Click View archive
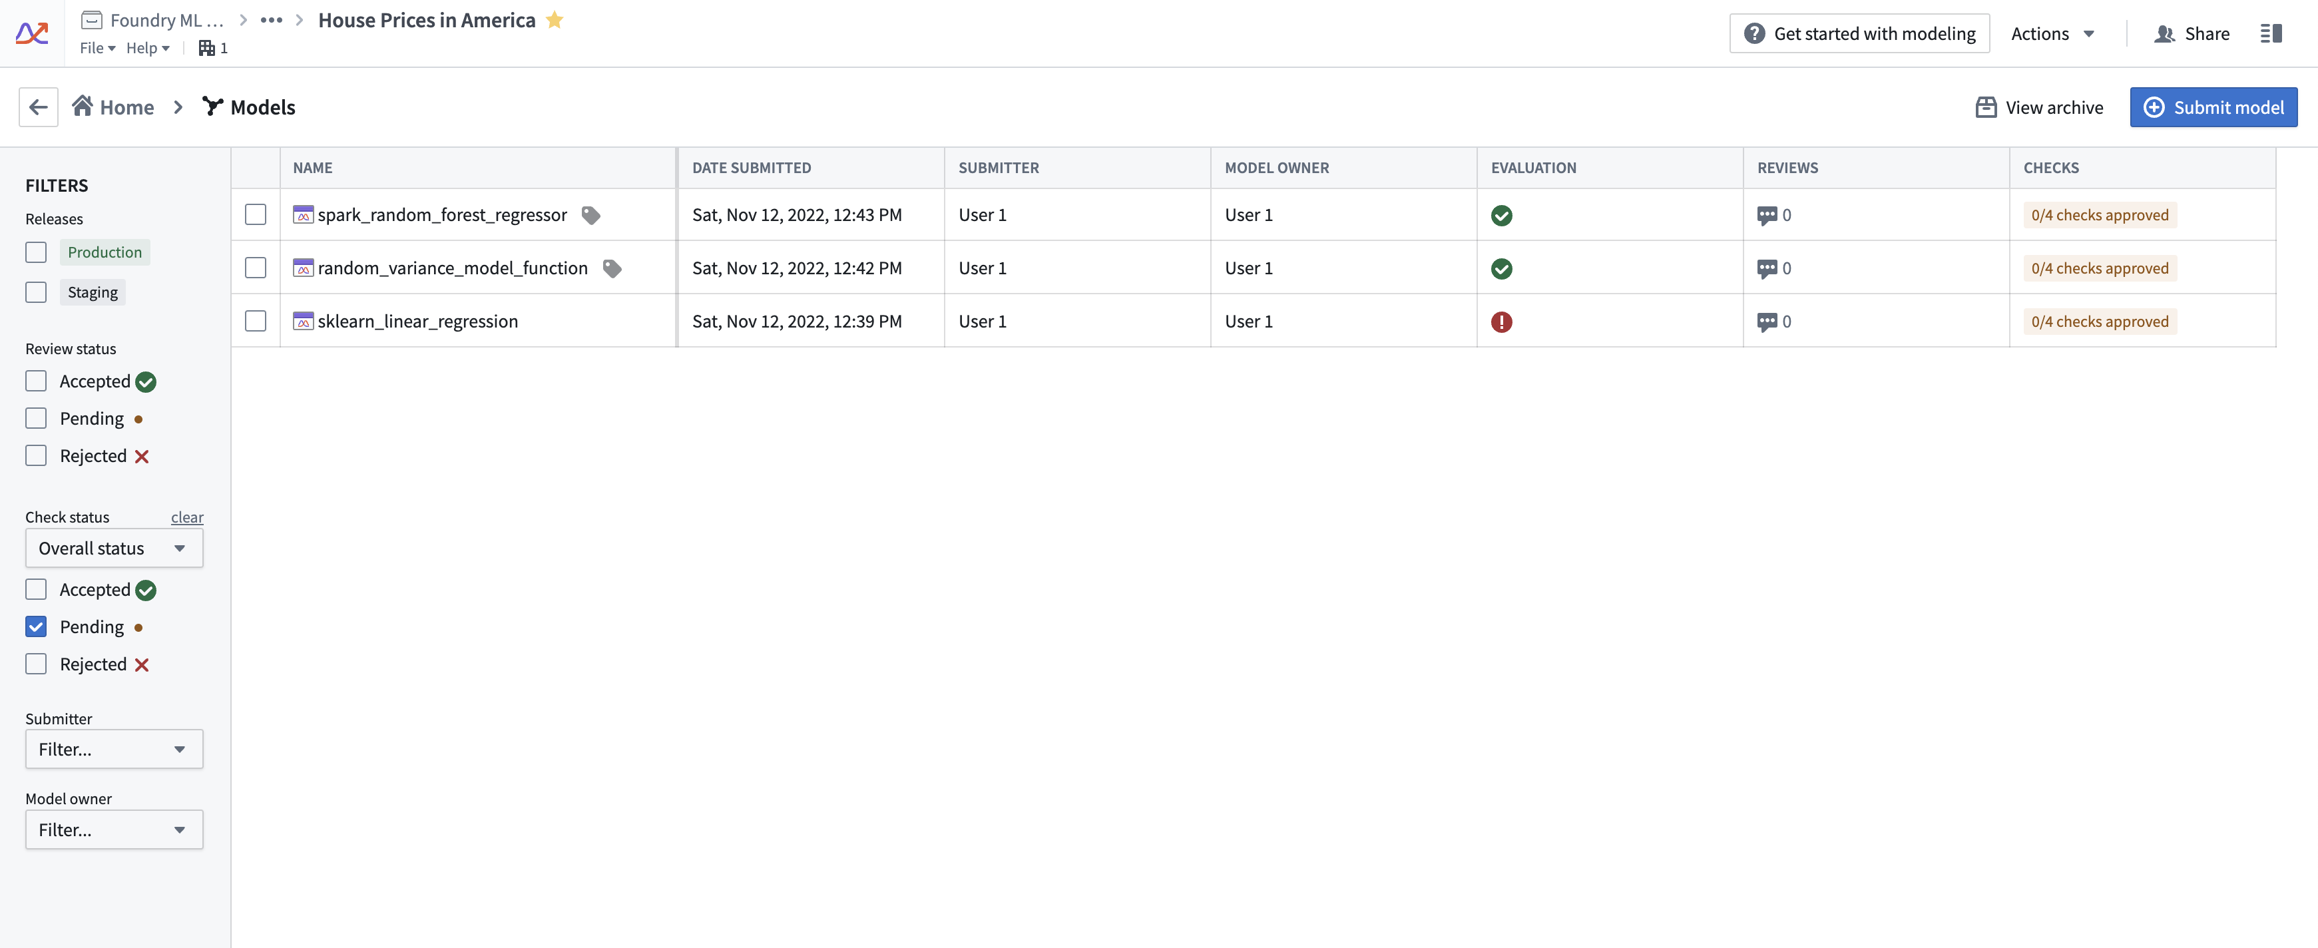Image resolution: width=2318 pixels, height=948 pixels. [2039, 107]
